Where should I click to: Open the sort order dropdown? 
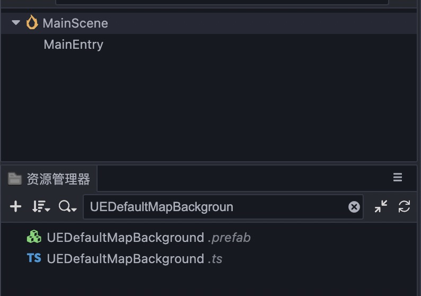tap(41, 206)
